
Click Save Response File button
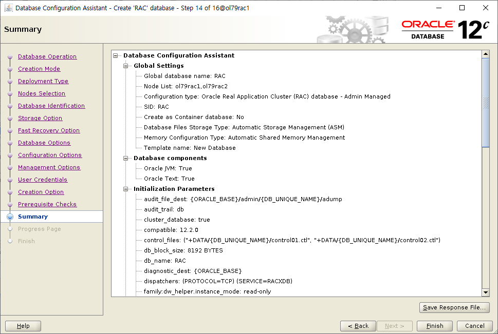point(454,307)
